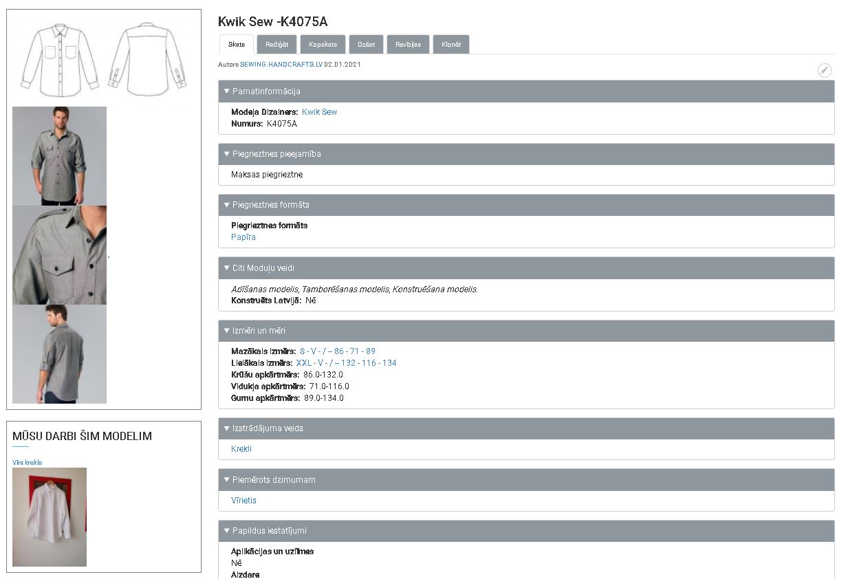
Task: Open the Kopskats tab
Action: pos(323,45)
